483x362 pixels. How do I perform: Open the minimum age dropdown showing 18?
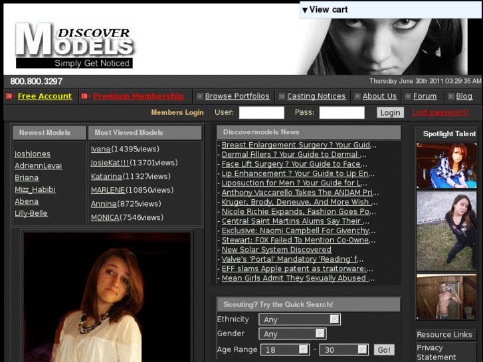click(285, 349)
